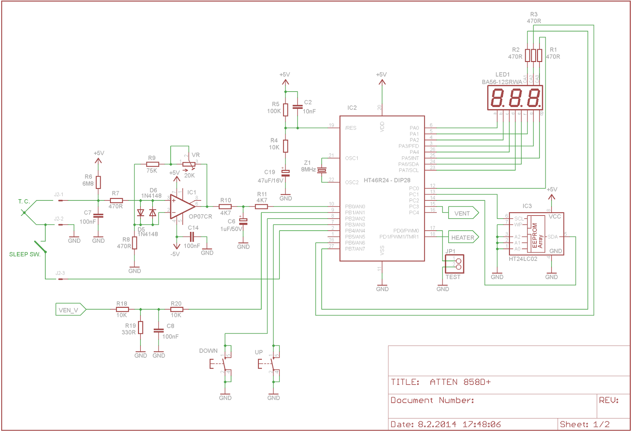Click the C2 10nF capacitor symbol
Image resolution: width=631 pixels, height=432 pixels.
click(298, 107)
